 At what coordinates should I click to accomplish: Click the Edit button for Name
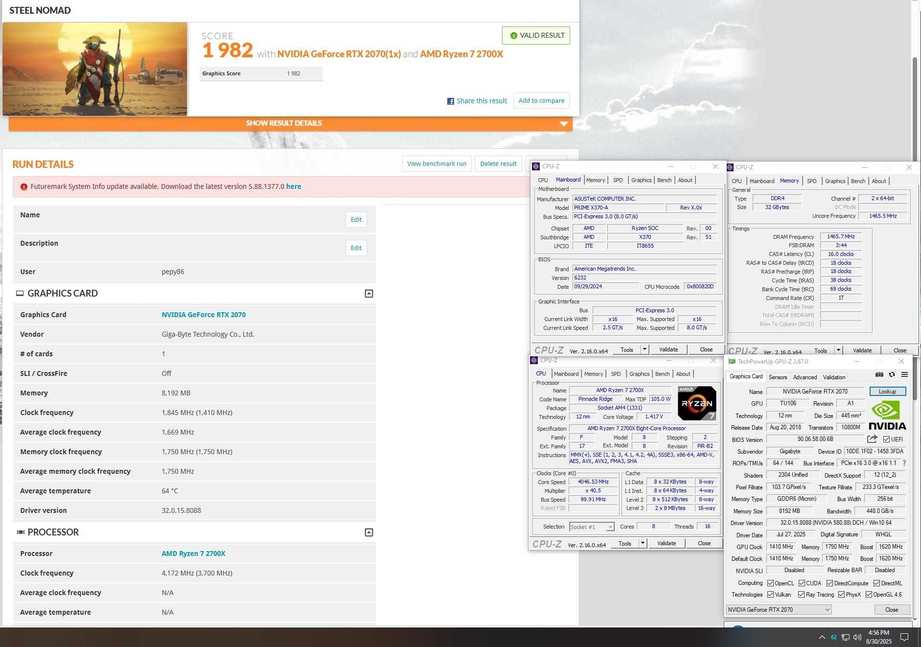356,220
